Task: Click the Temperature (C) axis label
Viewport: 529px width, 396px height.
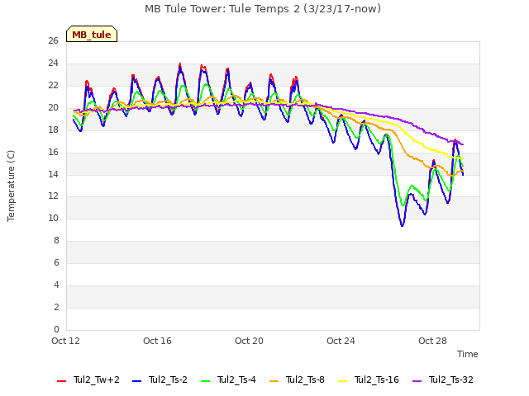Action: (11, 186)
